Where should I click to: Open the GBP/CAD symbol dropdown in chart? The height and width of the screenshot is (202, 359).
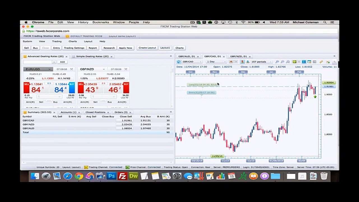(x=192, y=62)
